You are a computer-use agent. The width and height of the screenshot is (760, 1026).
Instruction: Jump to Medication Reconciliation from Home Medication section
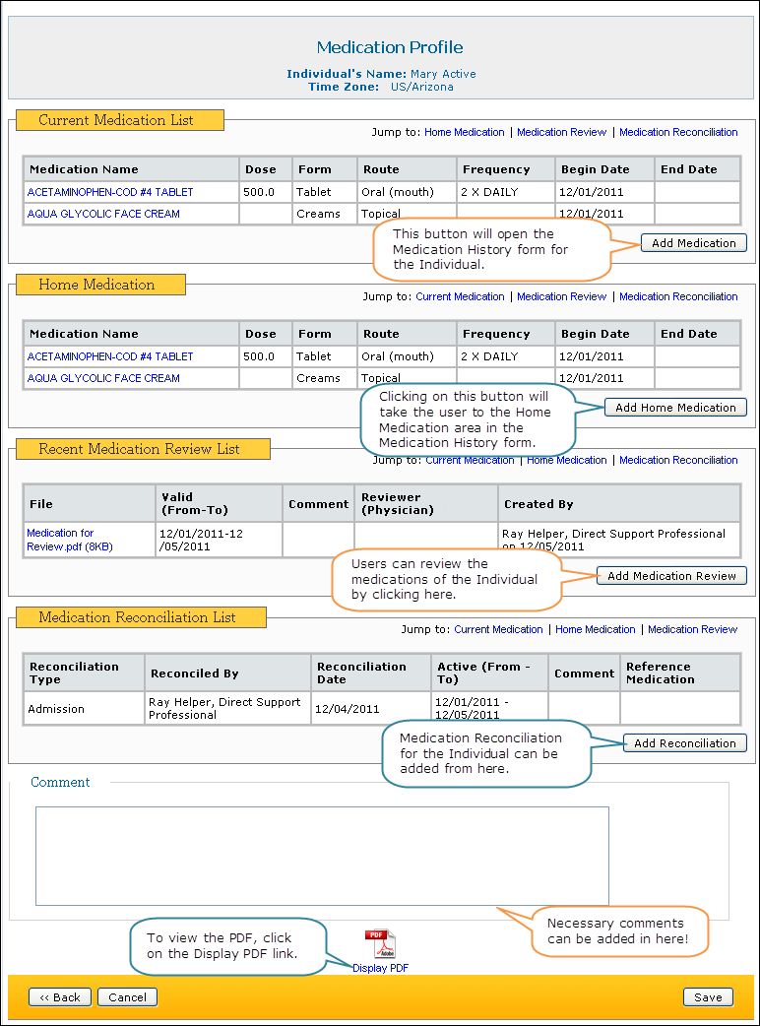coord(678,296)
